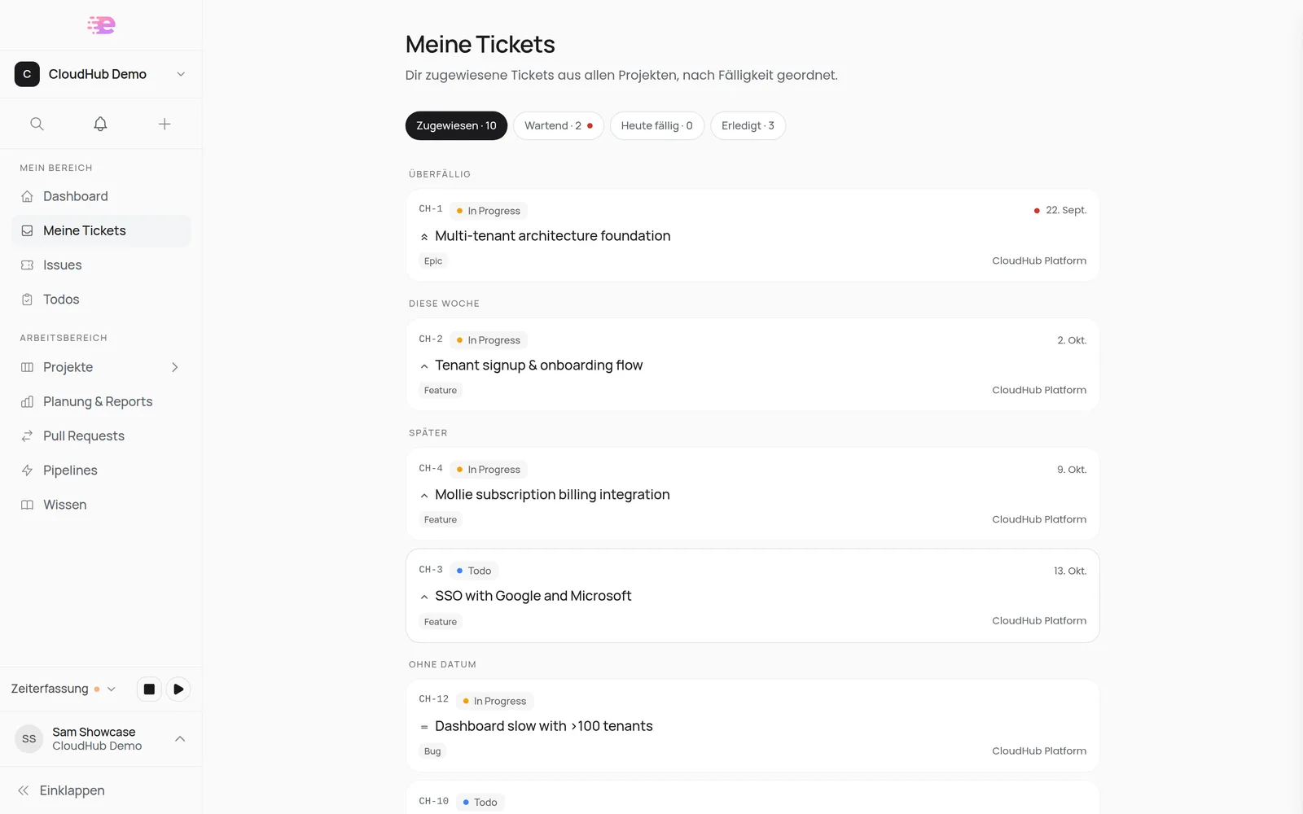Select the Zugewiesen · 10 tab
The width and height of the screenshot is (1303, 814).
456,125
